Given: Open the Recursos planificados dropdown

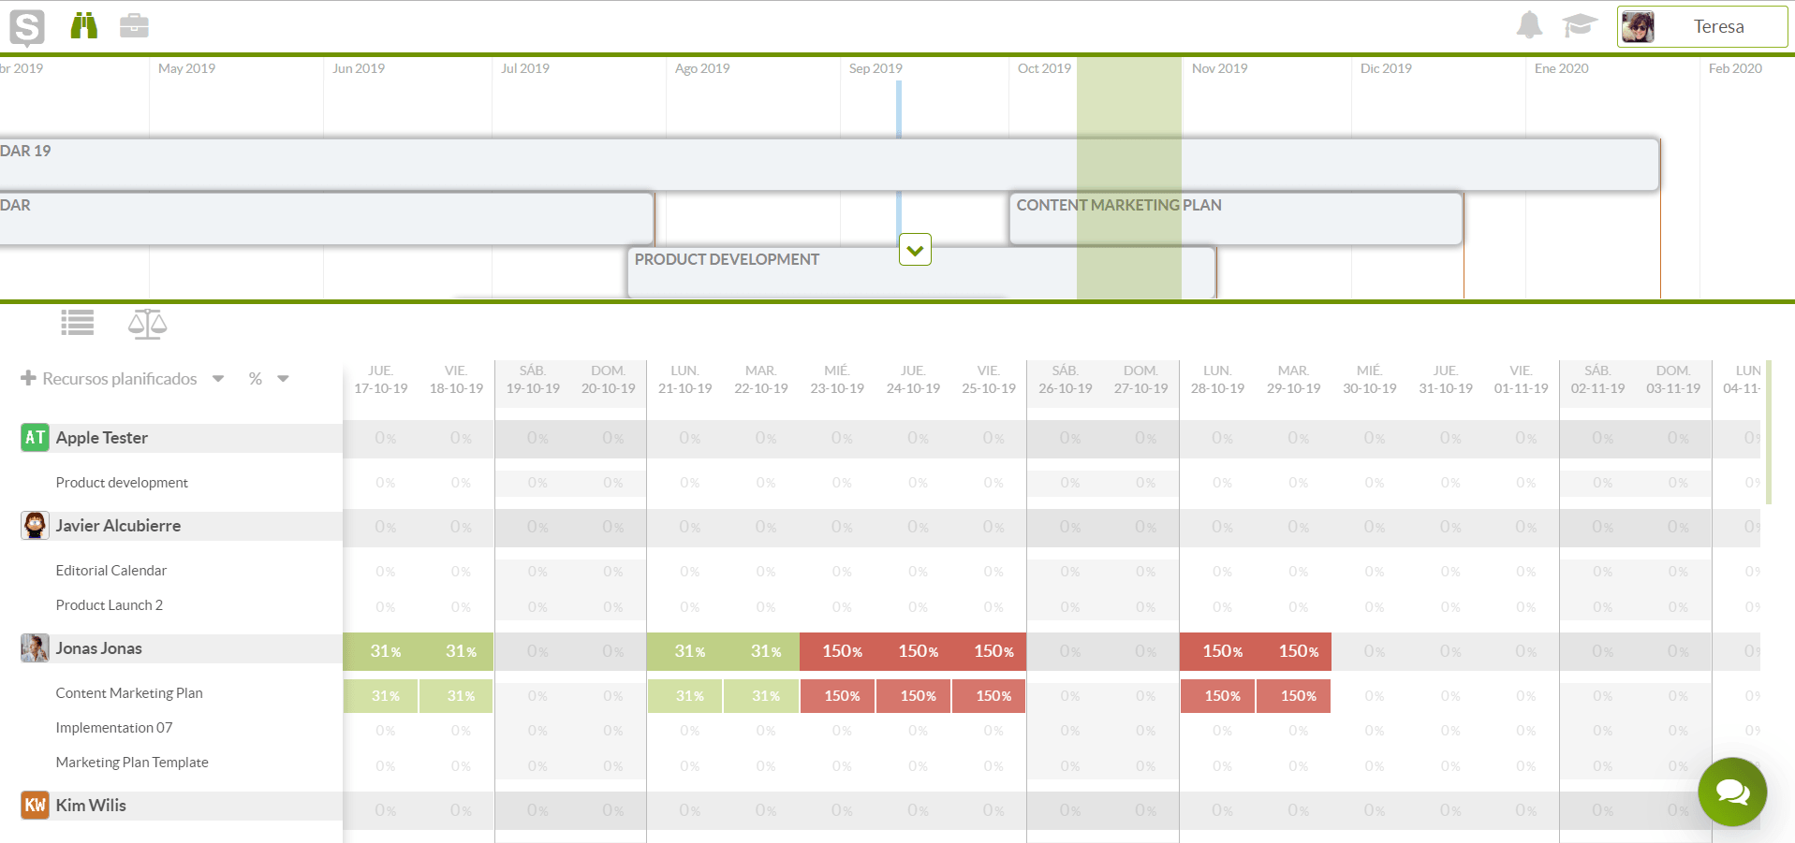Looking at the screenshot, I should tap(218, 379).
